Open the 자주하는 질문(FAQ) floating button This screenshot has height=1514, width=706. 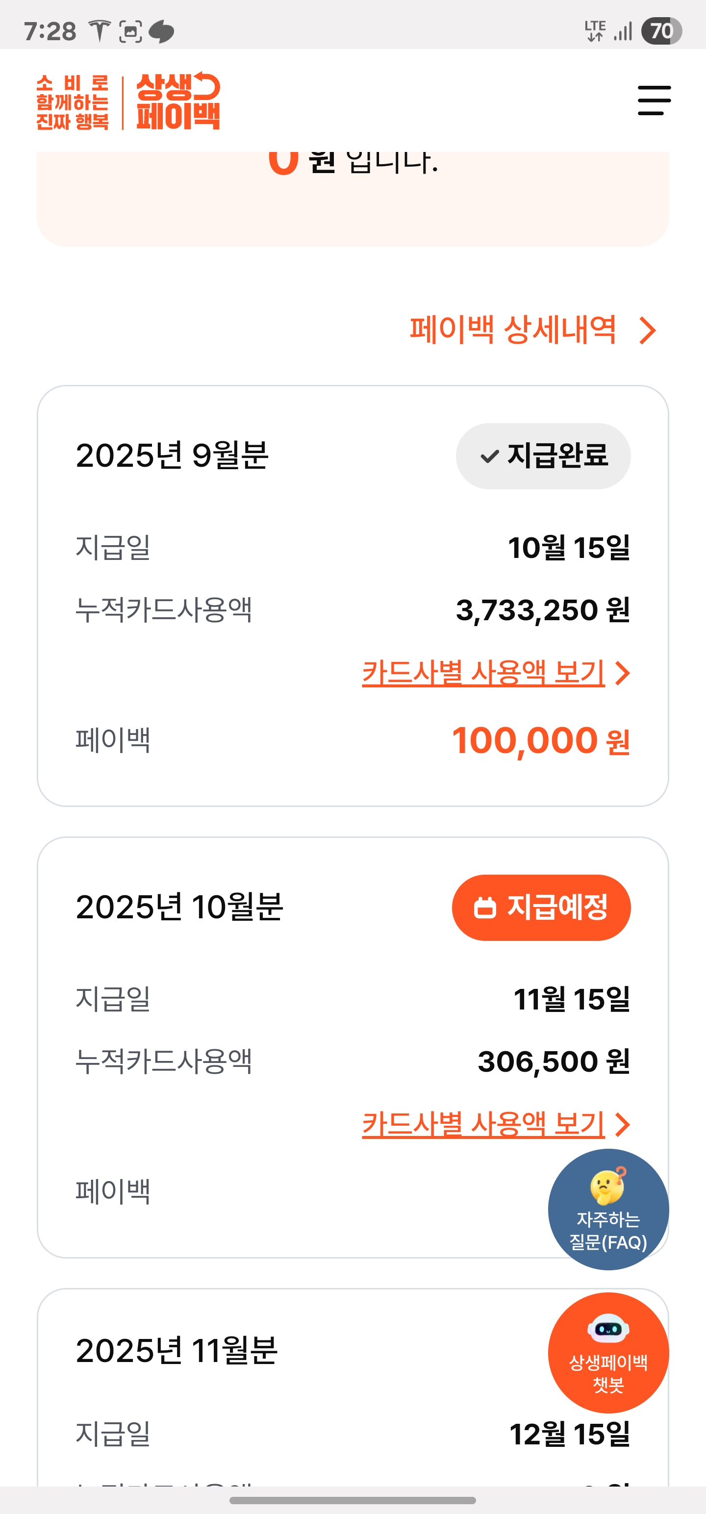(608, 1210)
